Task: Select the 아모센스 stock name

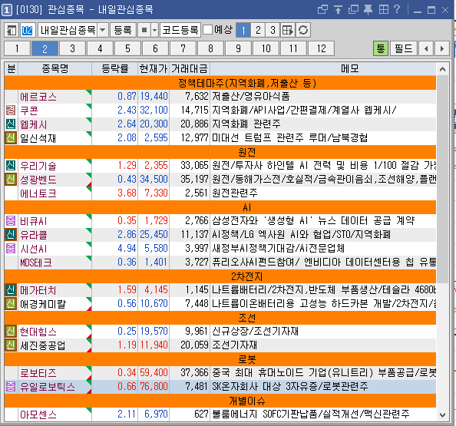Action: 38,414
